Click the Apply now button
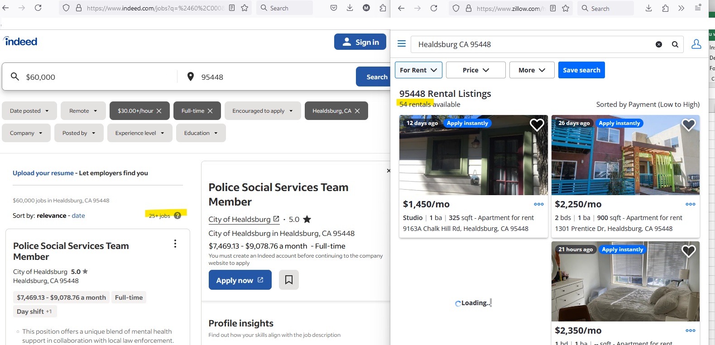 (240, 280)
